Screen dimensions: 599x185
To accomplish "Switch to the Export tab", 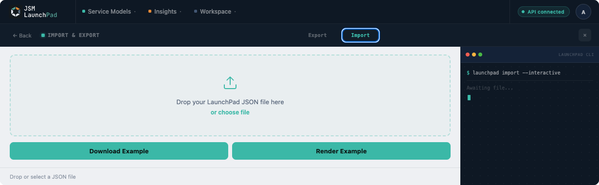I will [x=317, y=36].
